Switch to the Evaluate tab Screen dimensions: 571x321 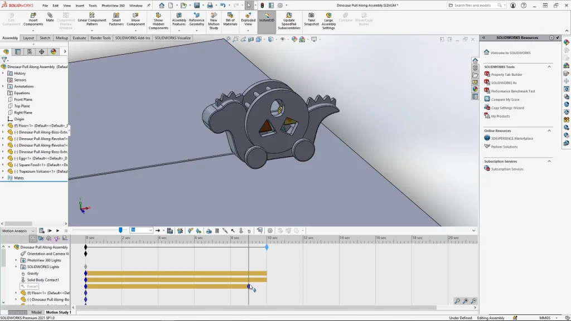coord(79,38)
